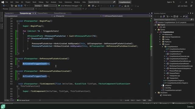Click the Properties wrench icon

tap(184, 17)
